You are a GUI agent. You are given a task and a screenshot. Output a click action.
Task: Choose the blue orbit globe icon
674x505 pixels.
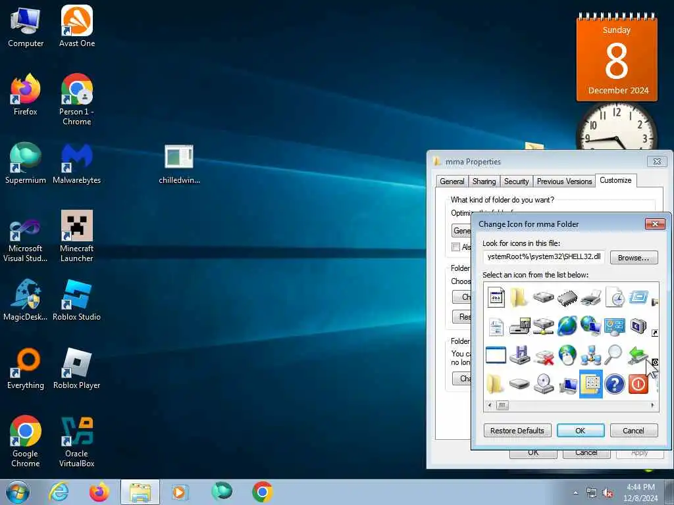pyautogui.click(x=567, y=326)
